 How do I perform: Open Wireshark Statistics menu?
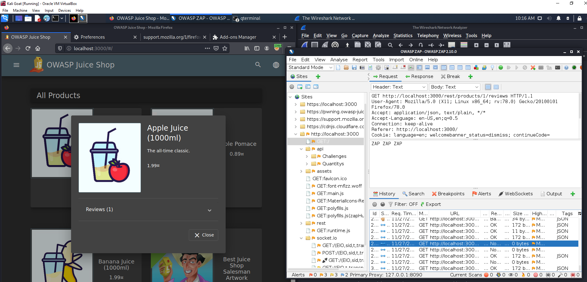click(x=403, y=36)
